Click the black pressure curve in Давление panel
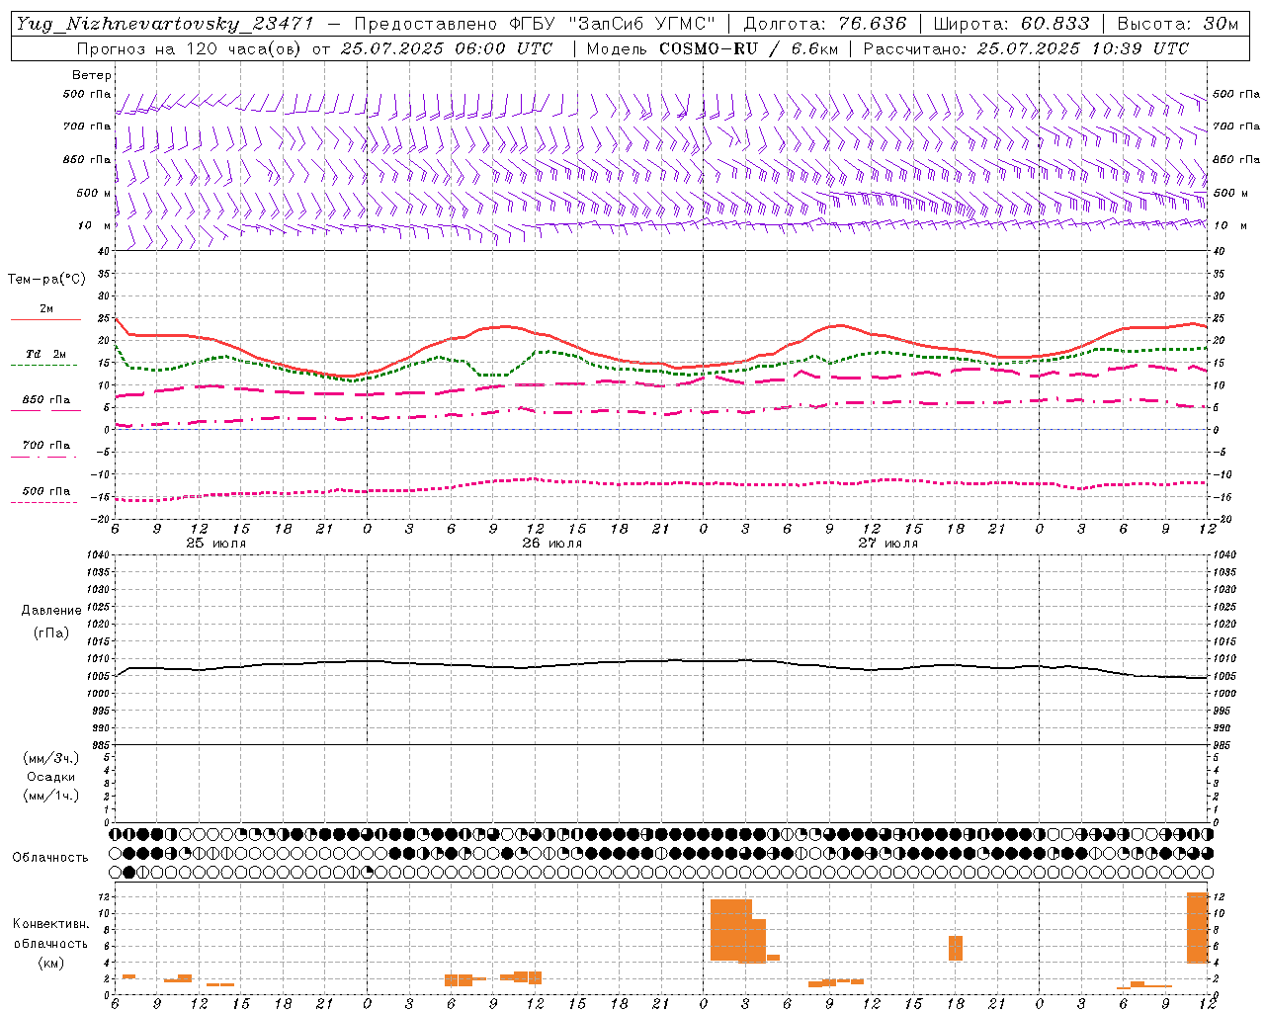 (661, 661)
